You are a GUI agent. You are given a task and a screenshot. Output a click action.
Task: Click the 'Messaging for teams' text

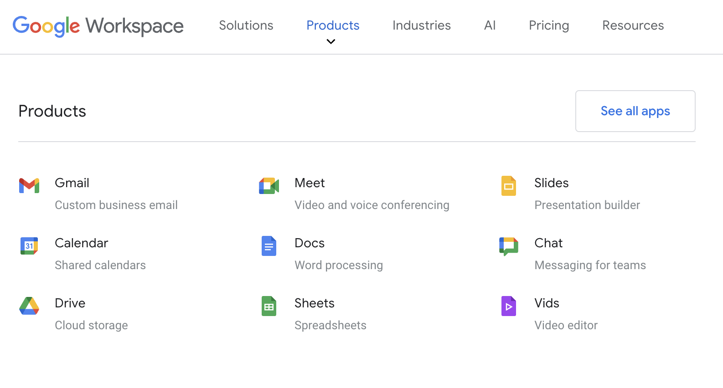pyautogui.click(x=590, y=265)
